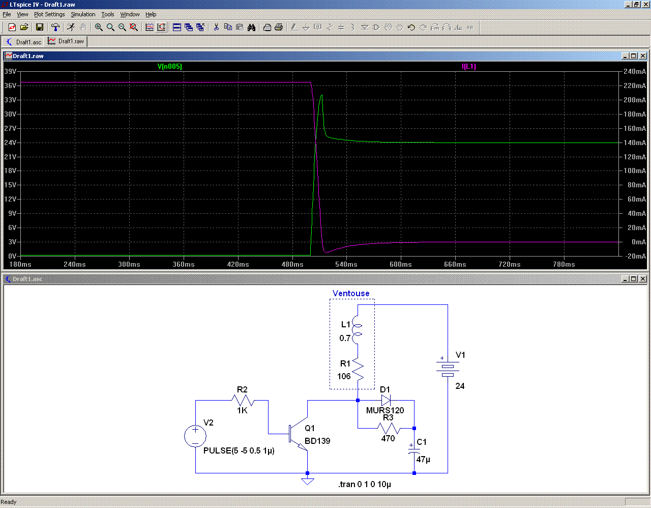Click the green V(n005) trace label

(x=169, y=67)
